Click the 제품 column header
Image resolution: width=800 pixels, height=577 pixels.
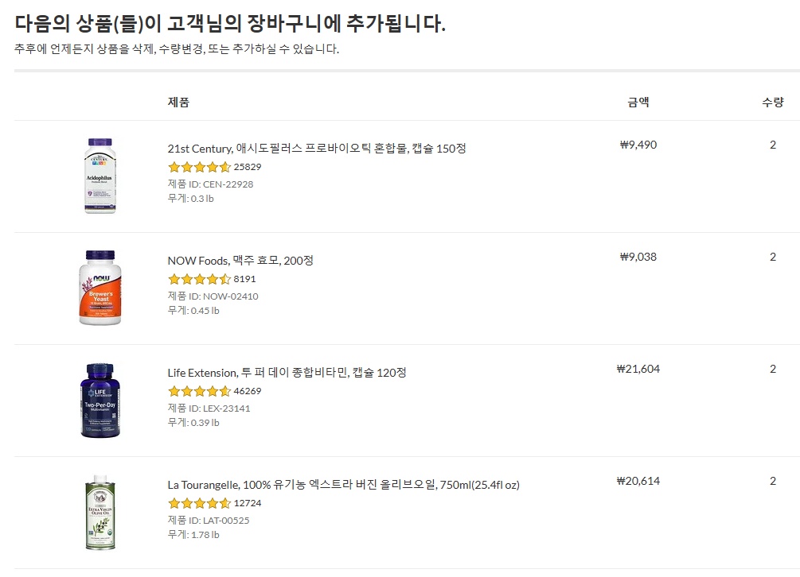(178, 102)
